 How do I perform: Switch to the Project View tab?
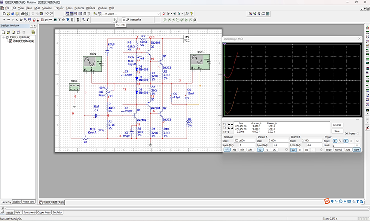point(28,202)
